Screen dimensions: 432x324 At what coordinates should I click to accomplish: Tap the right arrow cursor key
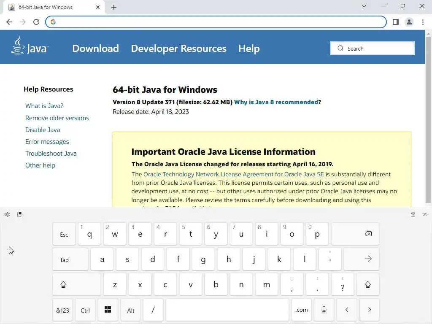pyautogui.click(x=370, y=310)
